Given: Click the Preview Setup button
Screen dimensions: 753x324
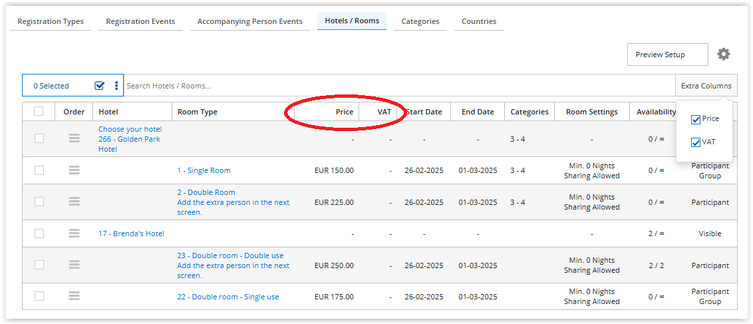Looking at the screenshot, I should [x=667, y=55].
